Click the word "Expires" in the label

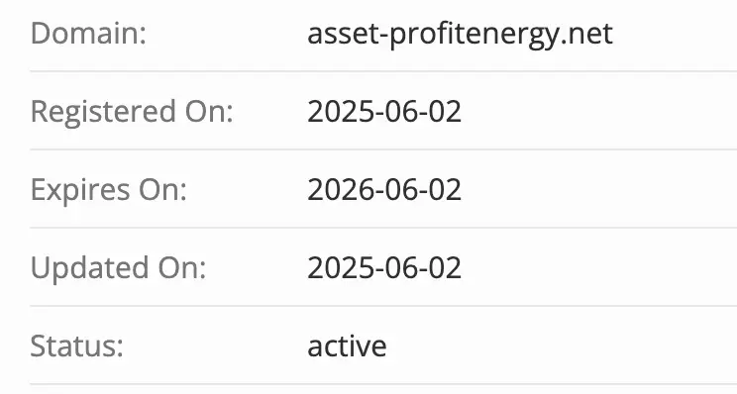(80, 191)
